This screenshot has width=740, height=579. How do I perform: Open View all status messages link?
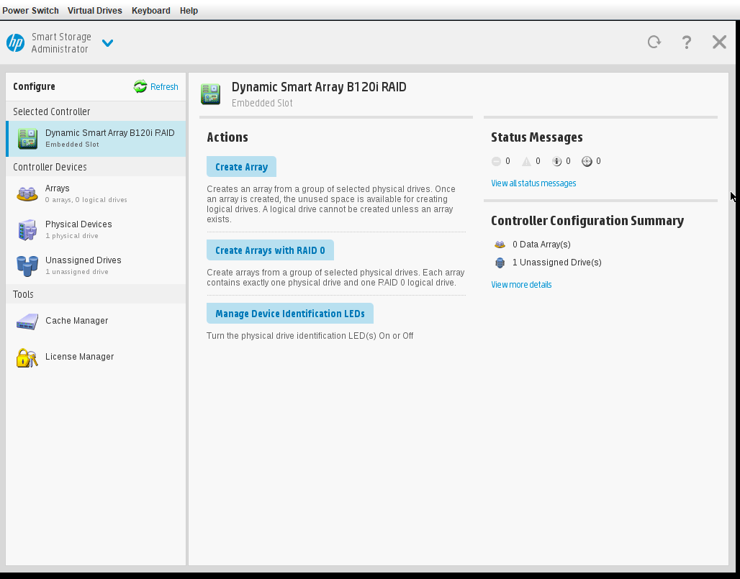(x=533, y=183)
